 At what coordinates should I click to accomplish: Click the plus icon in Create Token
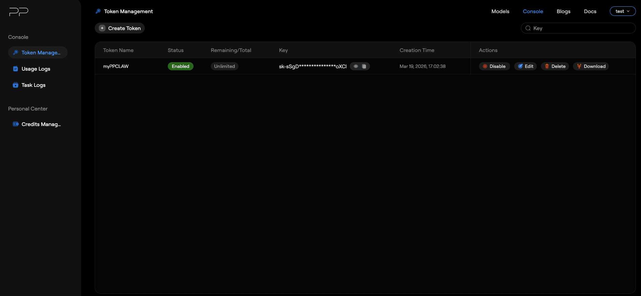point(102,28)
